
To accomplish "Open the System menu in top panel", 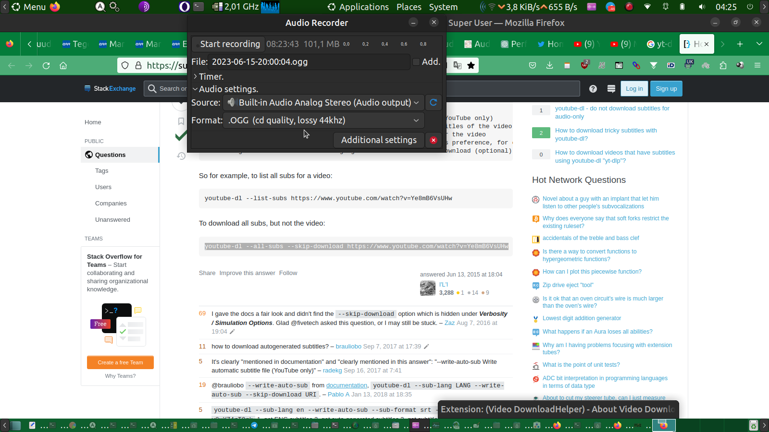I will [x=443, y=7].
